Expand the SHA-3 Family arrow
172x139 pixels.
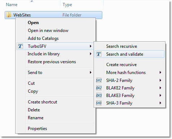160,103
